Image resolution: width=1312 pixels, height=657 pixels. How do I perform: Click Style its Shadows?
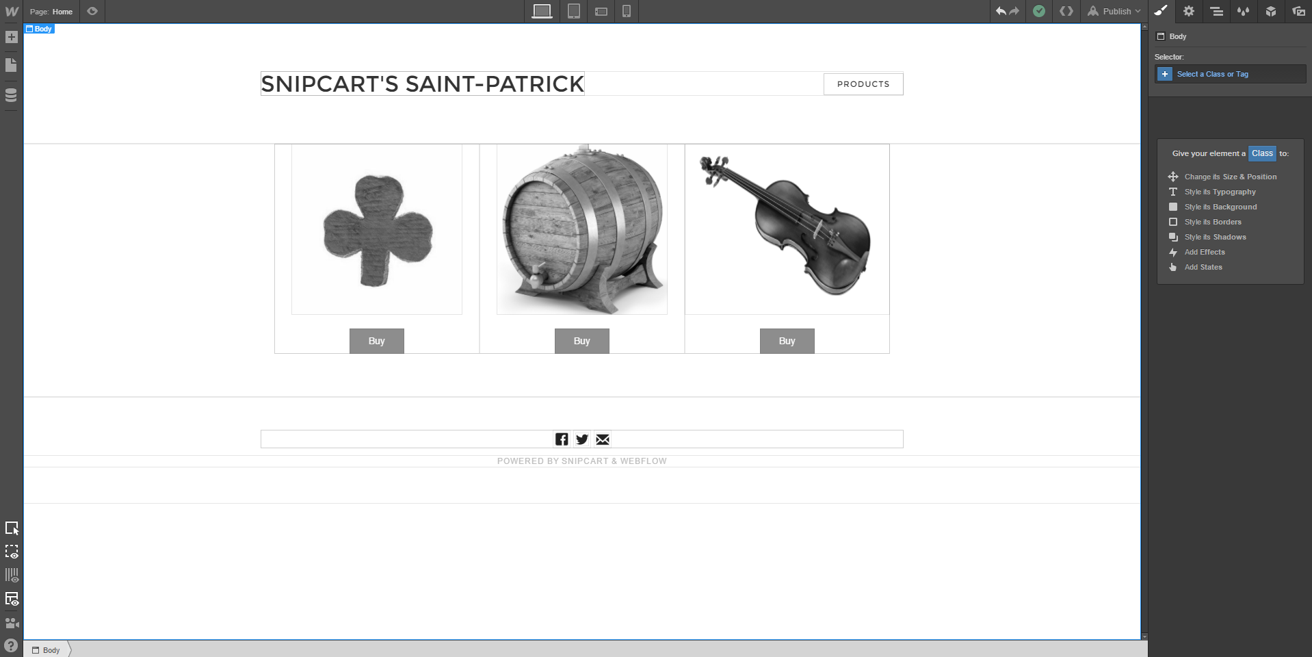point(1215,237)
